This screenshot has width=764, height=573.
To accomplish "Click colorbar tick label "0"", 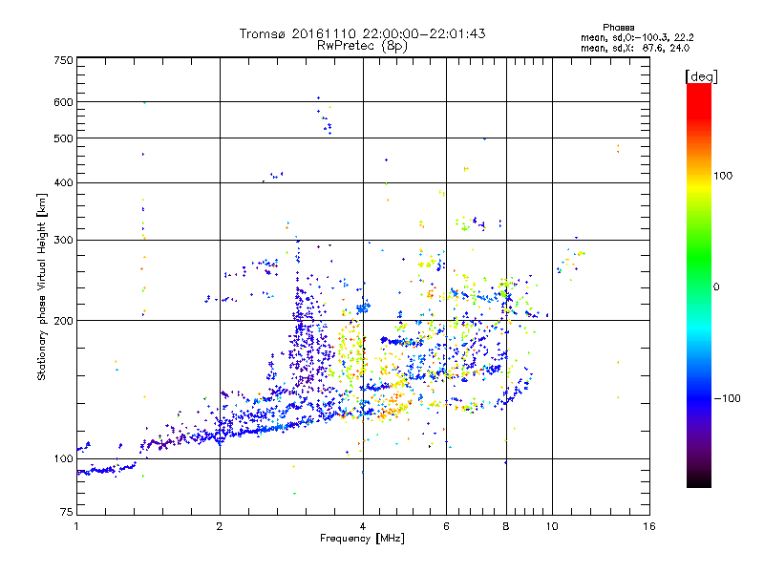I will pyautogui.click(x=716, y=286).
